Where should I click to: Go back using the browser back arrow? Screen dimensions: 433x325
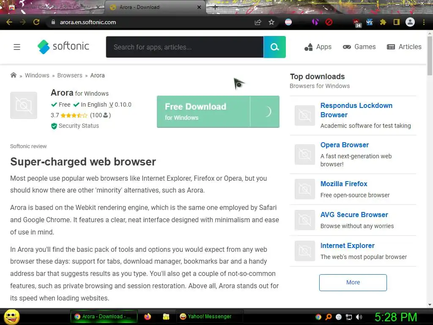pos(9,22)
